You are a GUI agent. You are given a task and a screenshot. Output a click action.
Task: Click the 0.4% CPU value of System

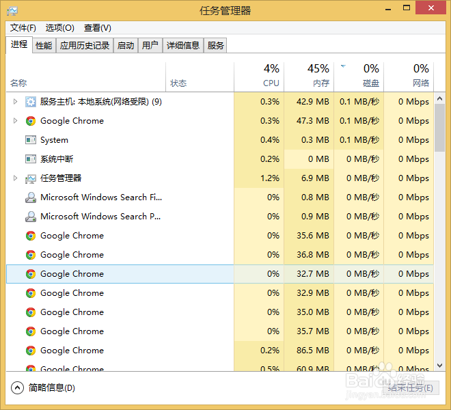[x=270, y=140]
